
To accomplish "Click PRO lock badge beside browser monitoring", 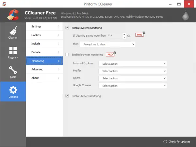I will coord(111,54).
